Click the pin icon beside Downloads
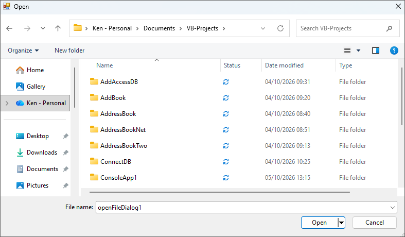405x237 pixels. [65, 153]
